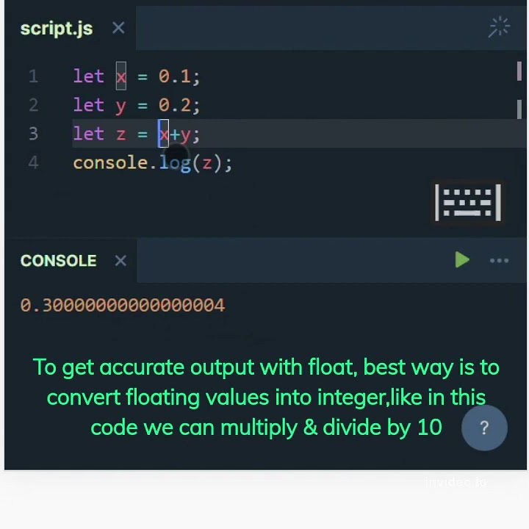Screen dimensions: 529x529
Task: Click the top scrollbar marker in editor
Action: tap(519, 71)
